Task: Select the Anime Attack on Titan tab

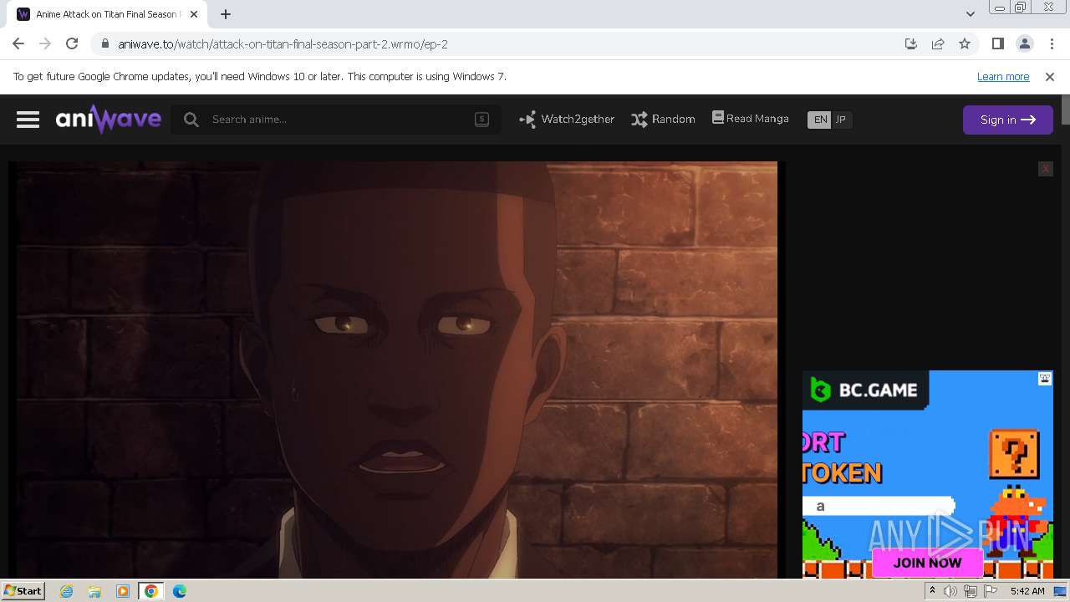Action: pyautogui.click(x=109, y=14)
